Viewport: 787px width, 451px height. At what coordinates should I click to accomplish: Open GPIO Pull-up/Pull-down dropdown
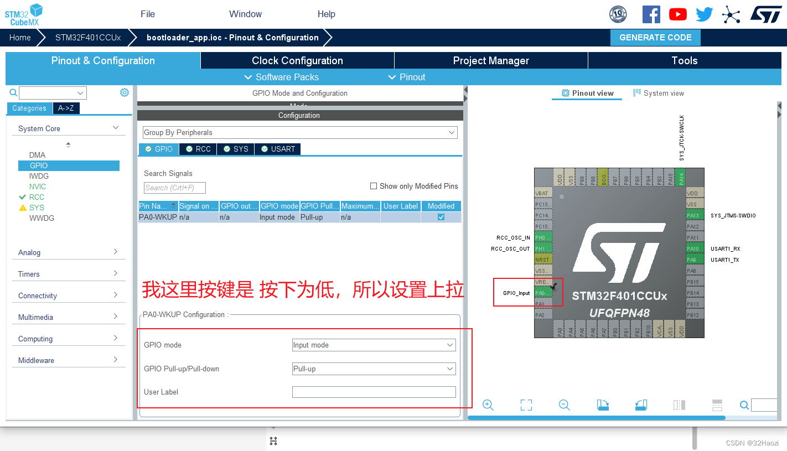point(374,369)
